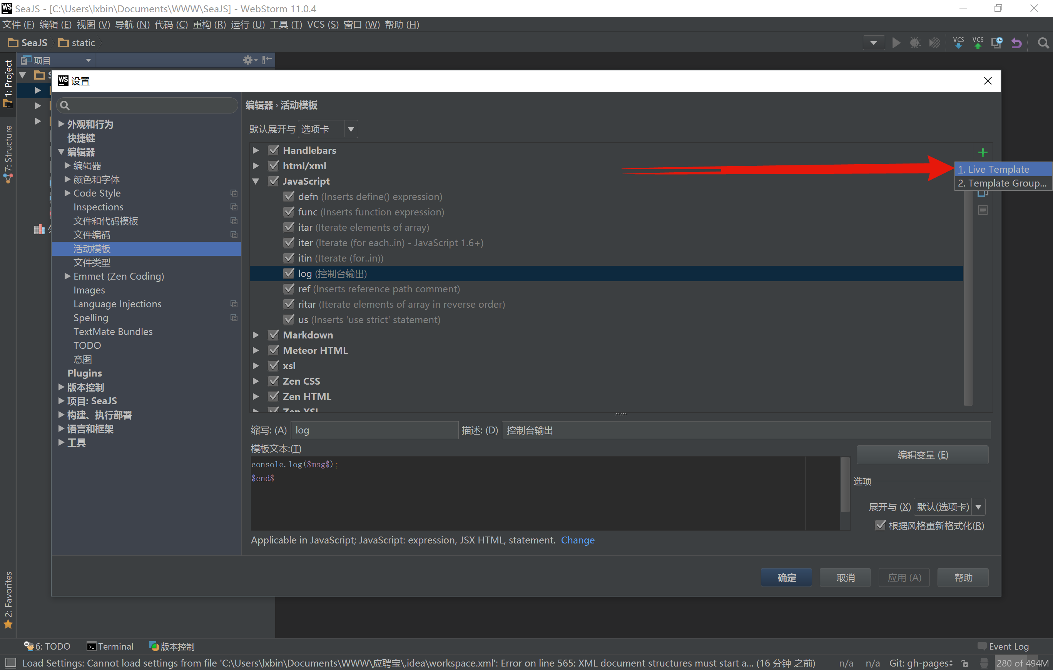Screen dimensions: 1053x670
Task: Toggle the Handlebars group checkbox
Action: pos(273,150)
